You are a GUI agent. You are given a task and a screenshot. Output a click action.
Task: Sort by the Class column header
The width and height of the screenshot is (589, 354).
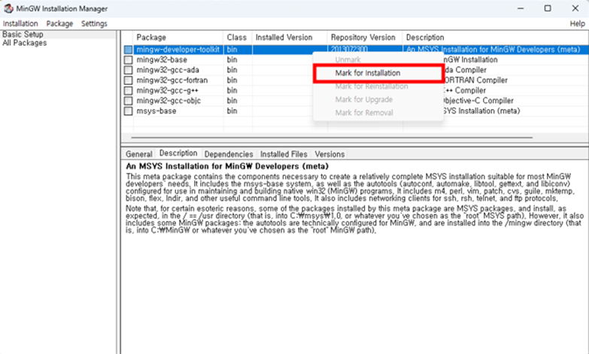click(x=238, y=38)
